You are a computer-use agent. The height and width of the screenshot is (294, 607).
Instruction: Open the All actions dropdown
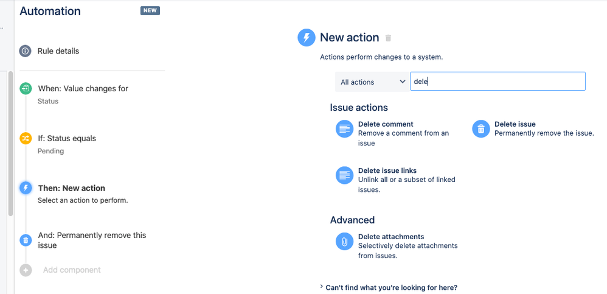(372, 82)
